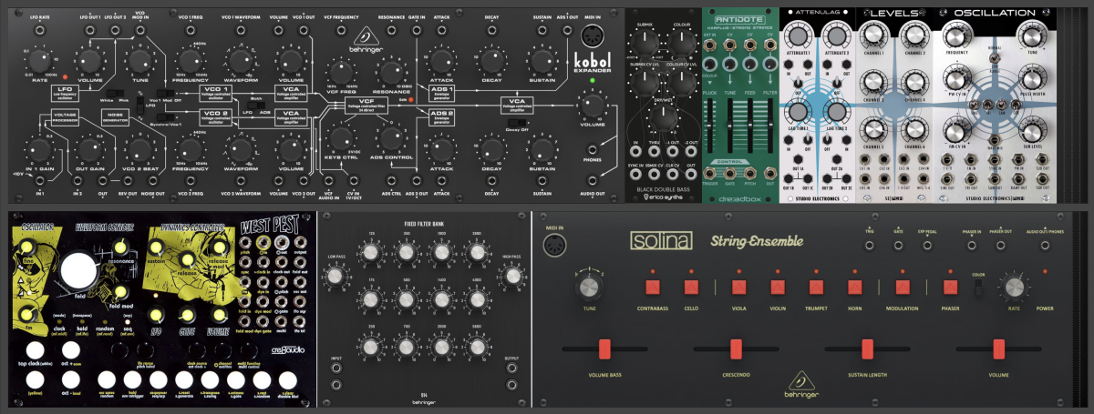1094x414 pixels.
Task: Click the Kobol TUNE knob
Action: click(x=139, y=61)
